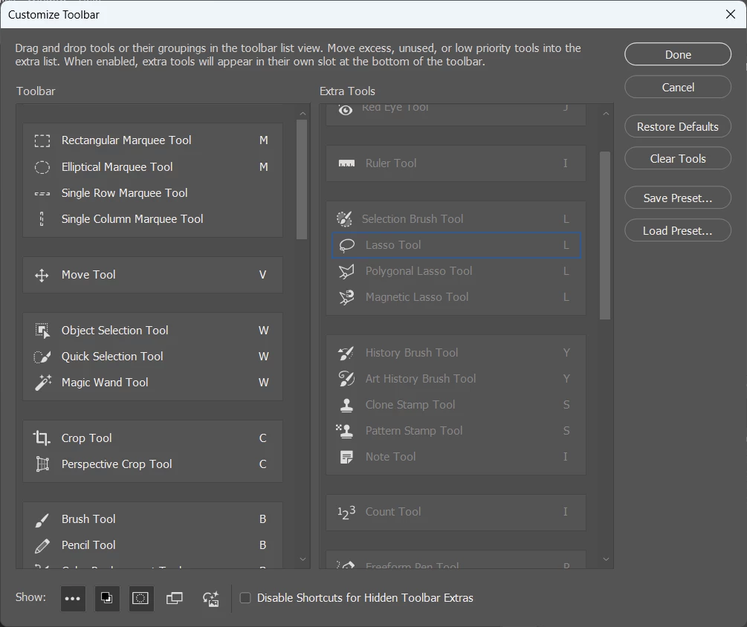Screen dimensions: 747x627
Task: Click the Count Tool icon
Action: (346, 513)
